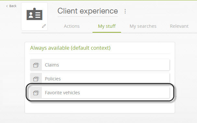Open the three-dot options menu
Screen dimensions: 197x123
[125, 11]
